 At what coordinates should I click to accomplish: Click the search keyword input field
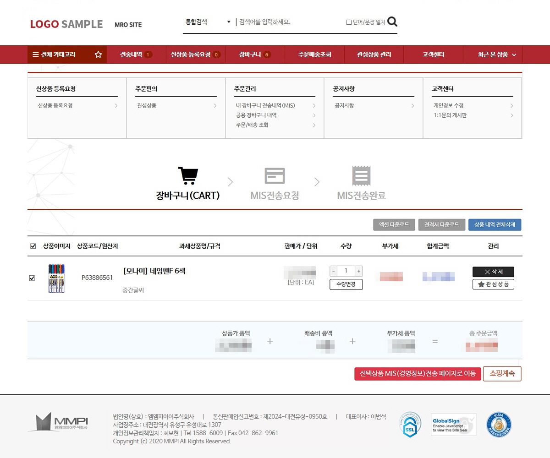289,22
